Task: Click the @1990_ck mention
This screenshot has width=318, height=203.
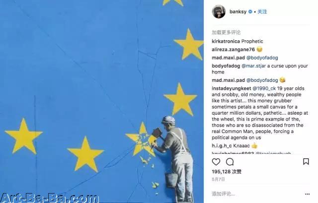Action: (264, 88)
